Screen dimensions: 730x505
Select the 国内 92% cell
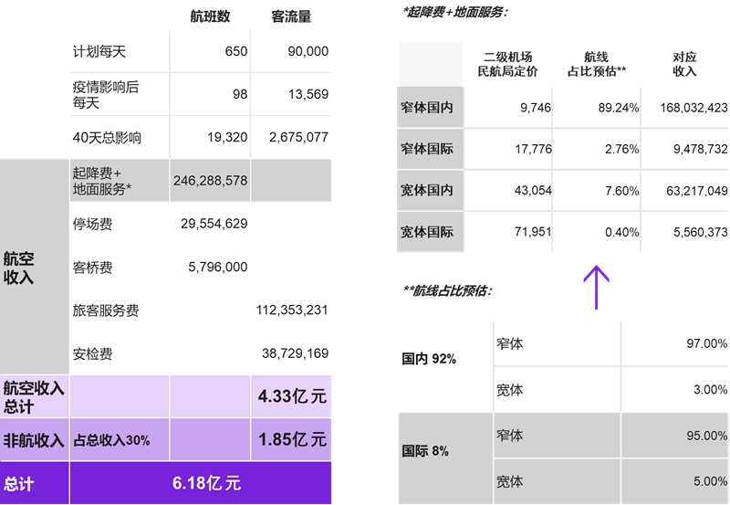pyautogui.click(x=429, y=359)
